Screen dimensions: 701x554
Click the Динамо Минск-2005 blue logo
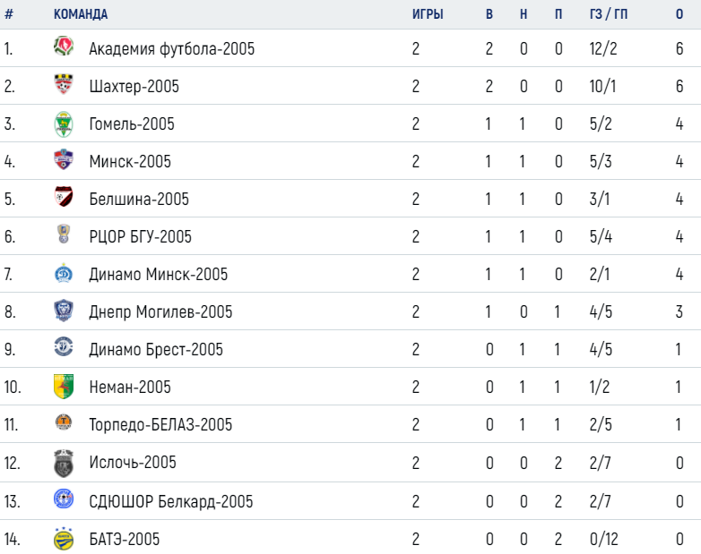click(x=64, y=273)
